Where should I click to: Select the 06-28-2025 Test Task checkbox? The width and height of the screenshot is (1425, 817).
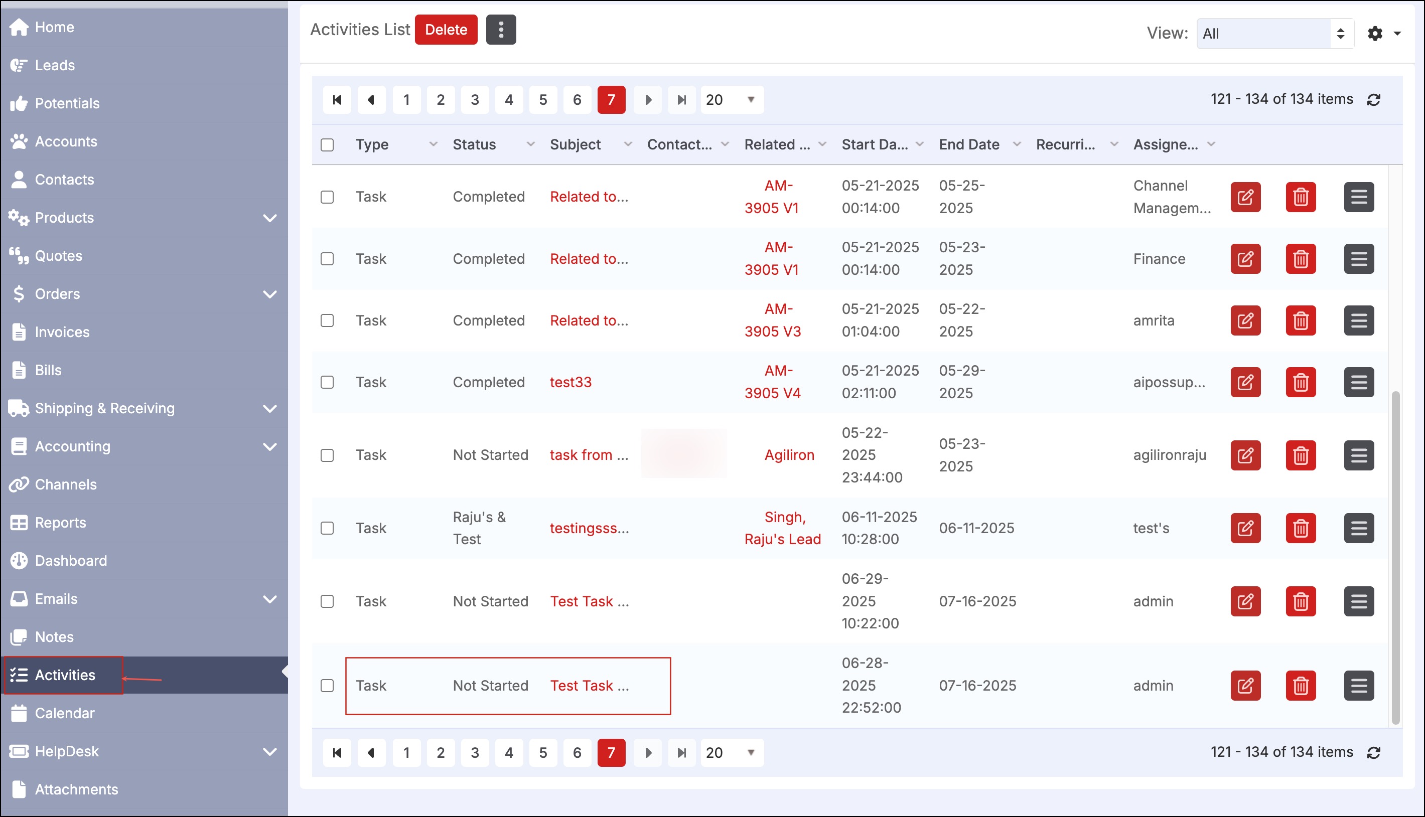(x=327, y=685)
